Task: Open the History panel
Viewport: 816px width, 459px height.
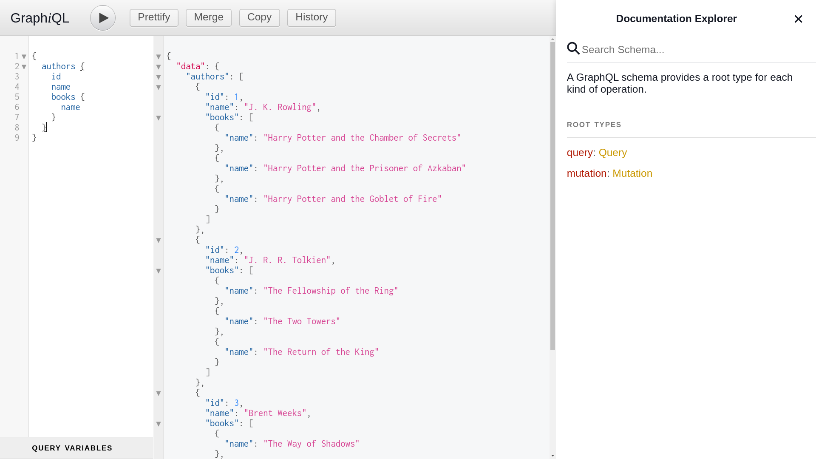Action: tap(312, 17)
